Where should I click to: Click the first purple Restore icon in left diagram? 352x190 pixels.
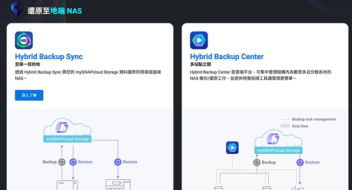[73, 162]
